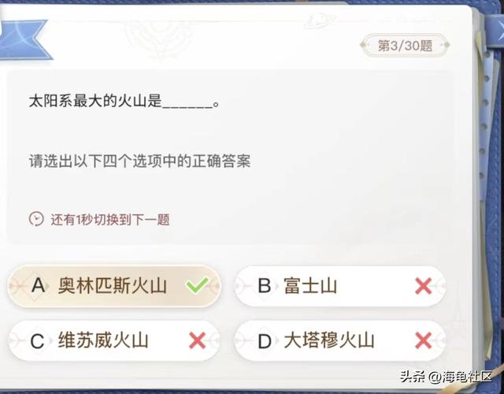Pick answer 维苏威火山
The width and height of the screenshot is (504, 394).
click(x=103, y=340)
